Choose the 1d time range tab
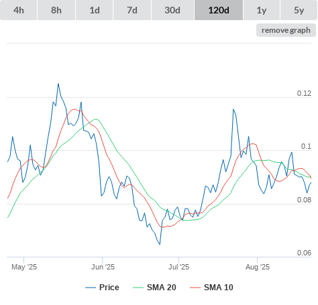The image size is (318, 305). 95,10
